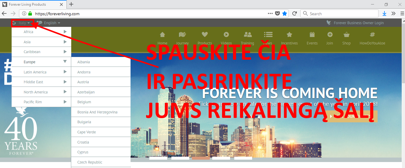The height and width of the screenshot is (168, 405).
Task: Open the News list icon
Action: [268, 35]
